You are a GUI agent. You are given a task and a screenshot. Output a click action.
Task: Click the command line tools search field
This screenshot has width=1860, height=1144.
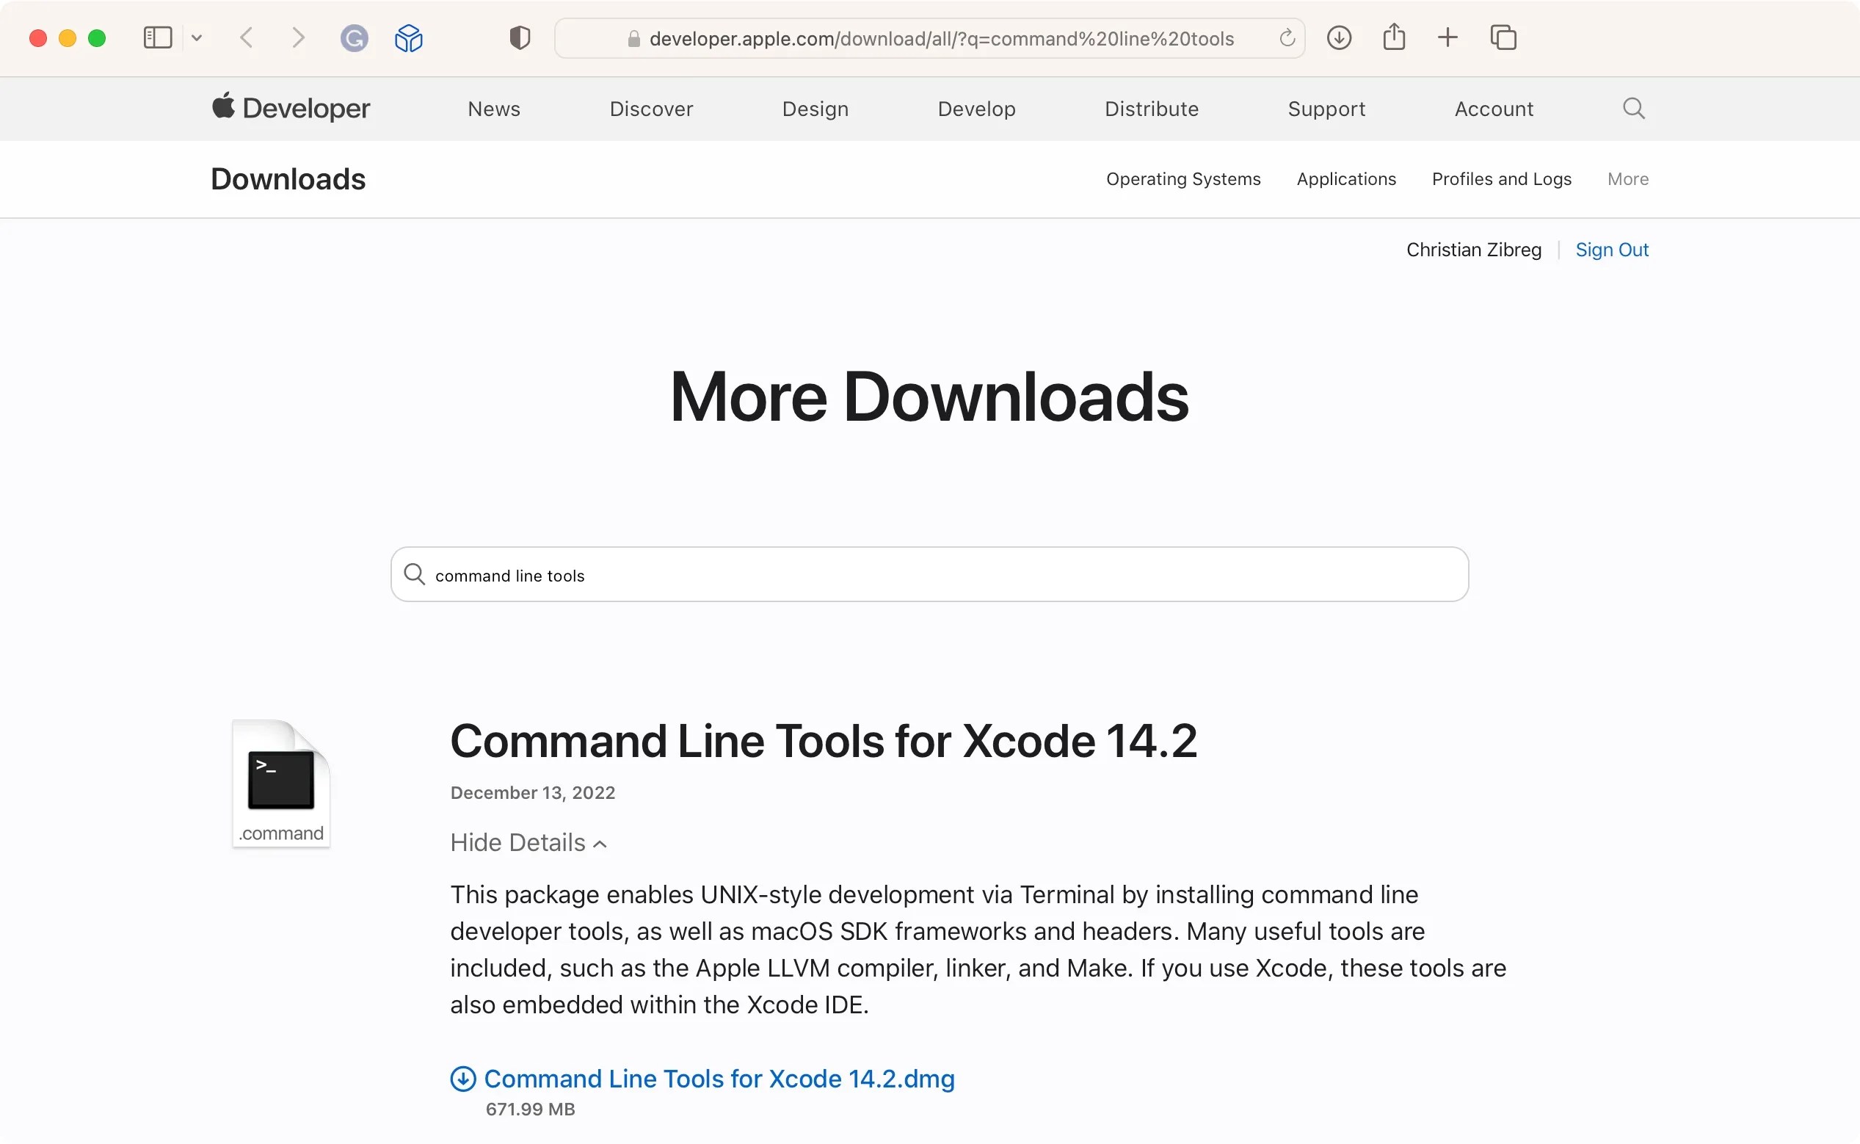click(x=929, y=574)
